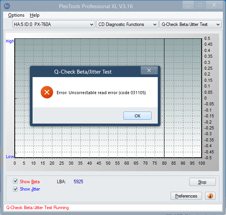Click the 'Q-Check Beta/Jitter Test Running' status text
Viewport: 226px width, 215px height.
point(38,208)
